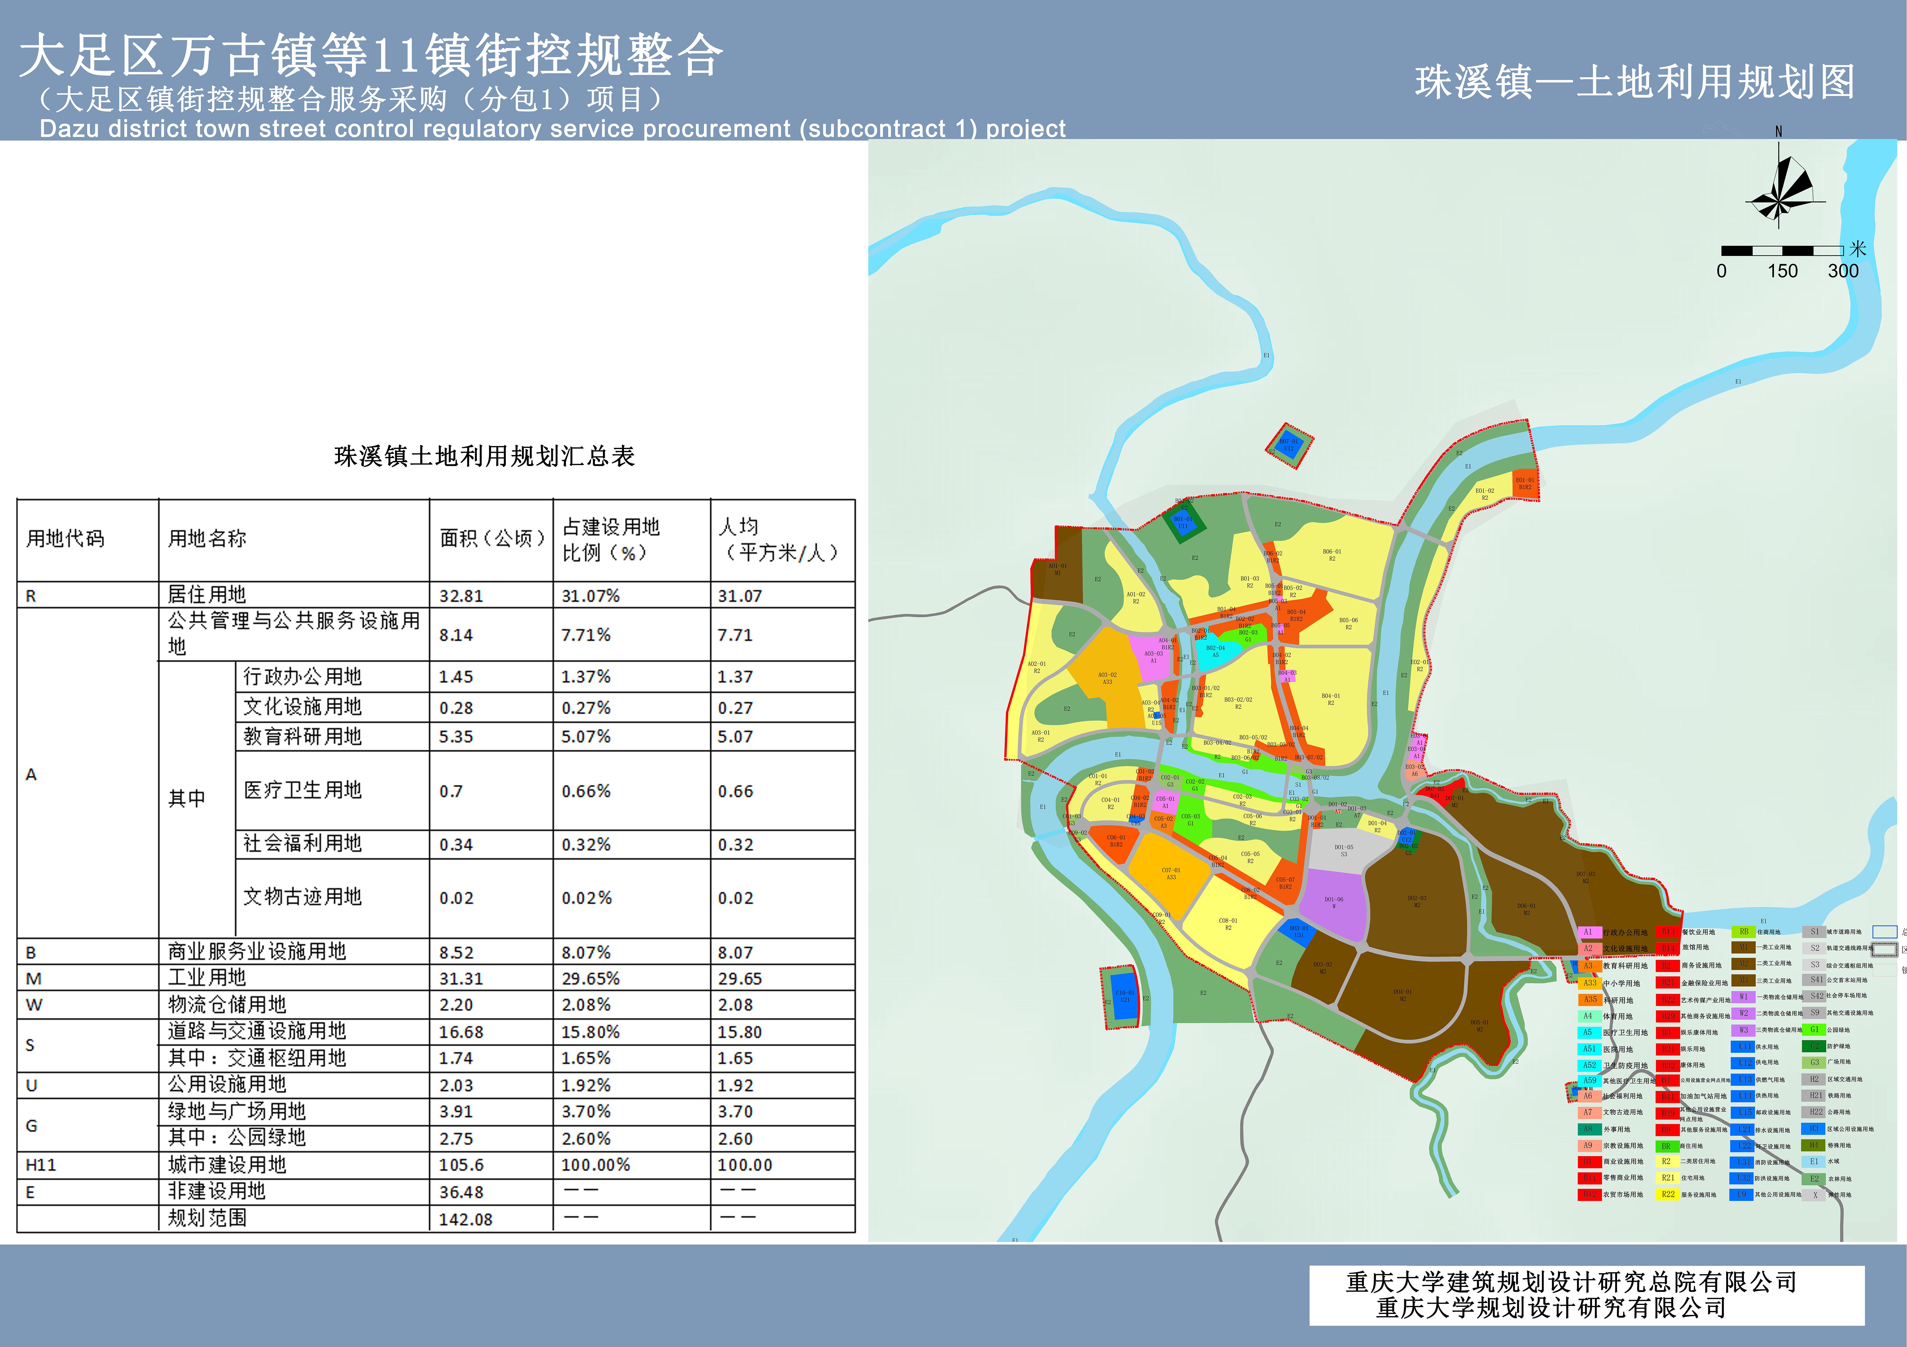Screen dimensions: 1907x1347
Task: Select the RB 住商用地 lime swatch
Action: (x=1743, y=932)
